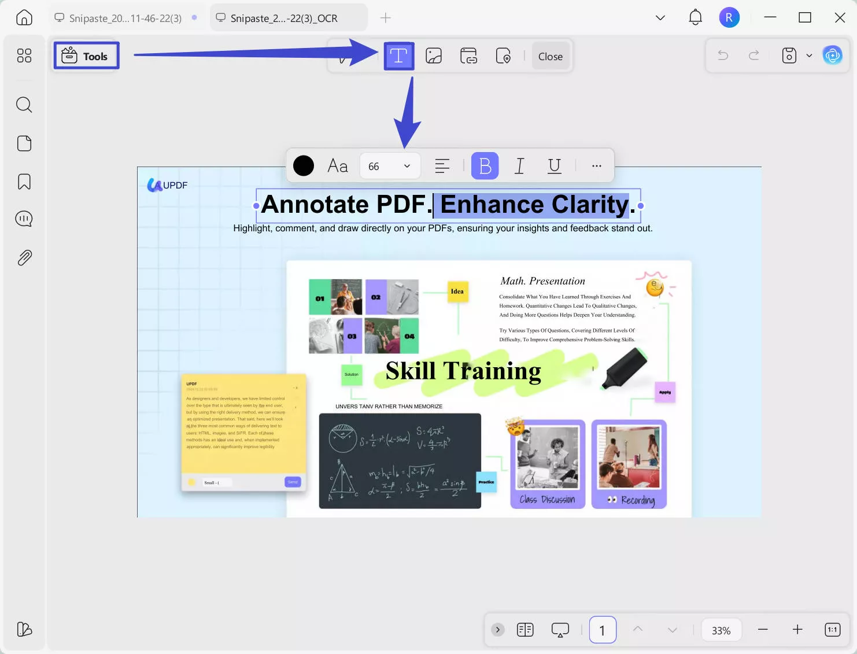Open the Comments panel in sidebar

[x=24, y=219]
